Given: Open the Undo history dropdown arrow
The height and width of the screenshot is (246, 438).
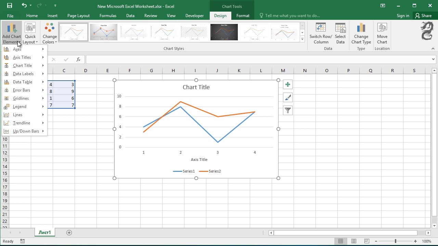Looking at the screenshot, I should (30, 5).
